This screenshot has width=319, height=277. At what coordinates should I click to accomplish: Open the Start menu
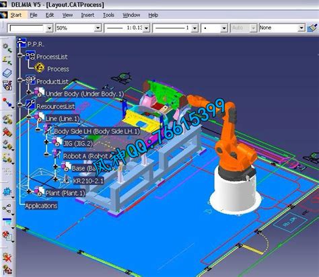click(x=16, y=15)
